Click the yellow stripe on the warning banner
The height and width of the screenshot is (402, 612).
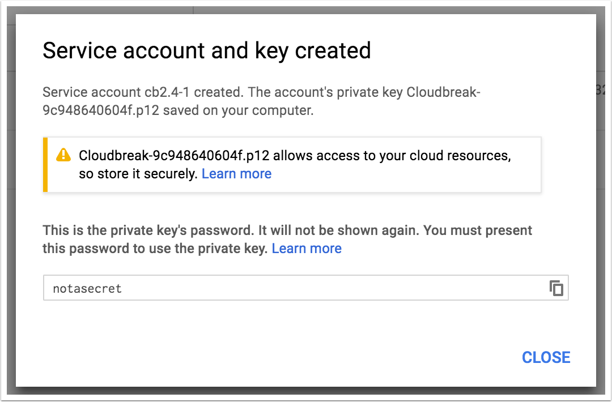[45, 164]
